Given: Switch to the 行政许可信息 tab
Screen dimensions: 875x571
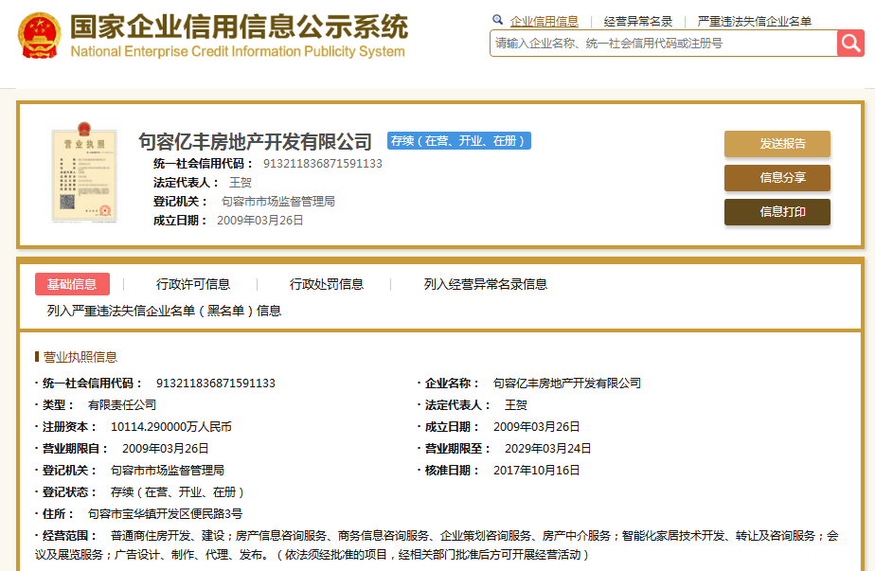Looking at the screenshot, I should pyautogui.click(x=193, y=284).
